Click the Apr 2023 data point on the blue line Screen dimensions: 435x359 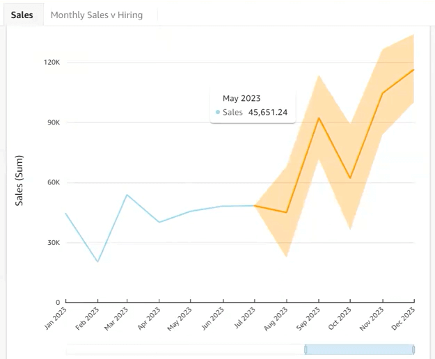[159, 222]
